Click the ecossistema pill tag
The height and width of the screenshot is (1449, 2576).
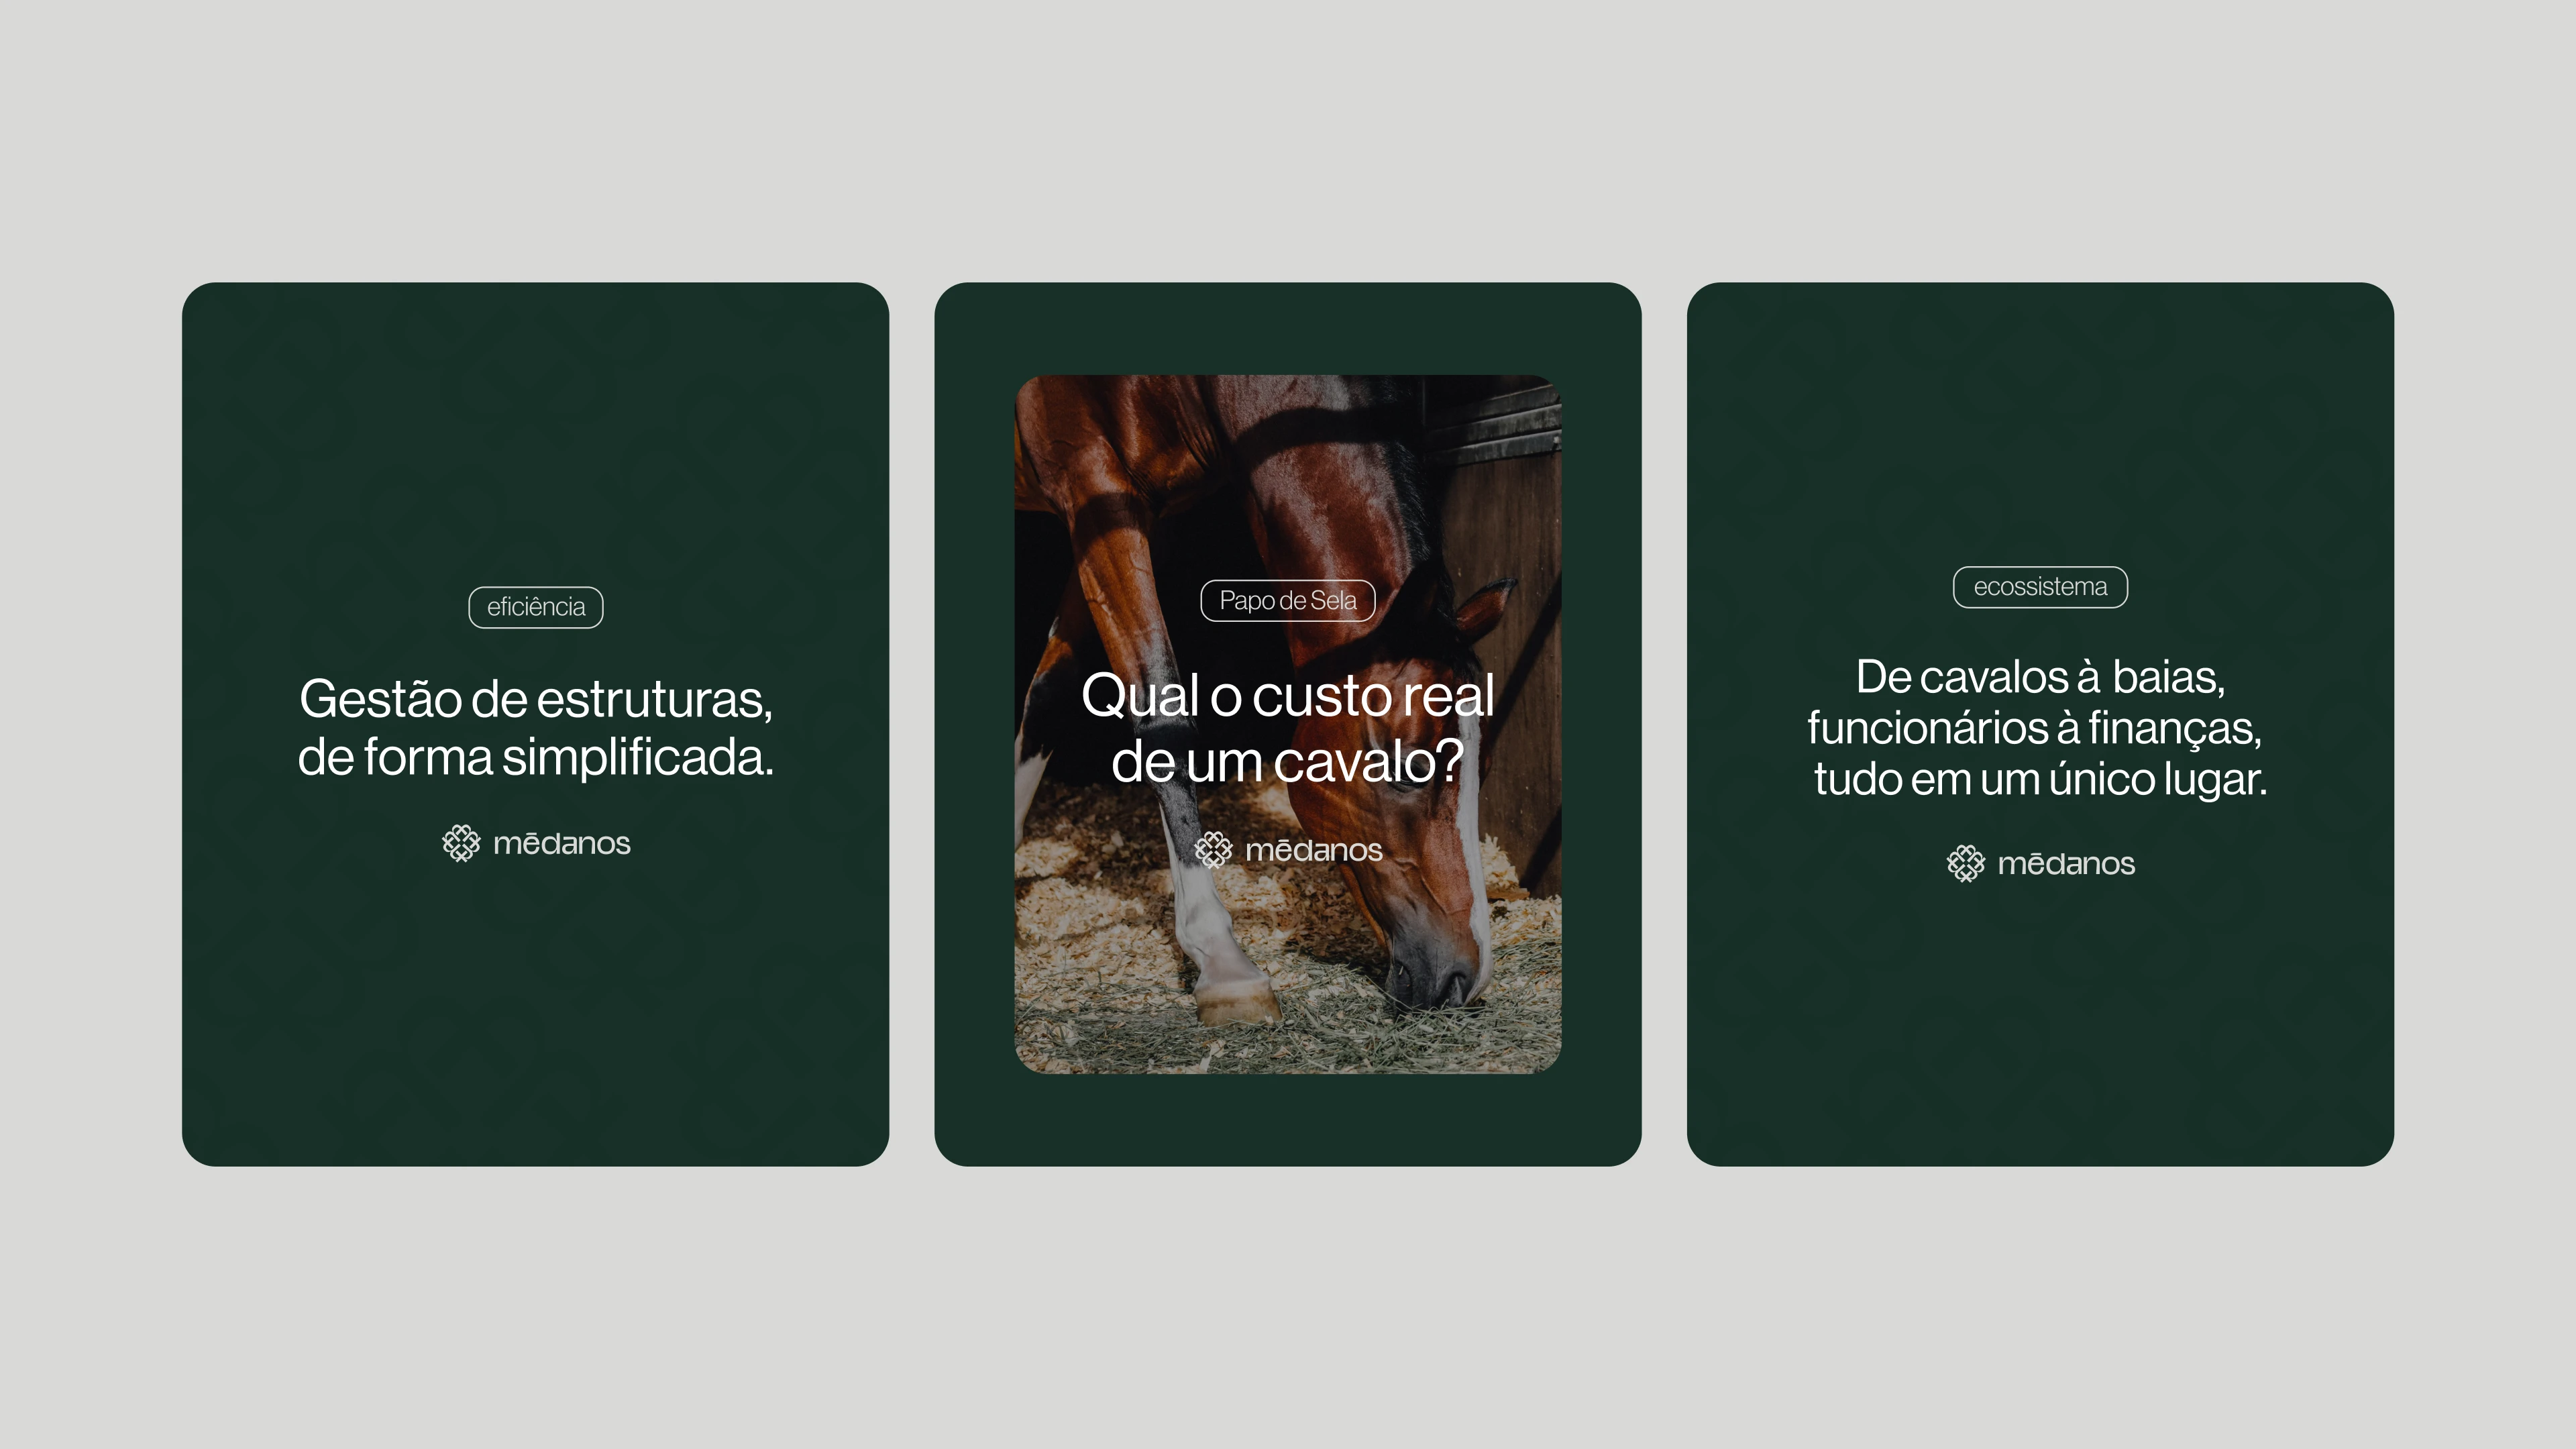[2040, 587]
